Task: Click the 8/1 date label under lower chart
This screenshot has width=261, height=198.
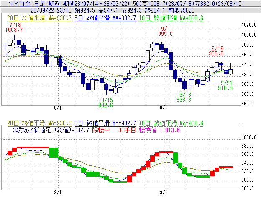Action: coord(58,192)
